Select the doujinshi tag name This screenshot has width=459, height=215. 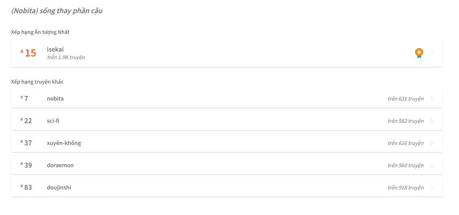(x=59, y=188)
